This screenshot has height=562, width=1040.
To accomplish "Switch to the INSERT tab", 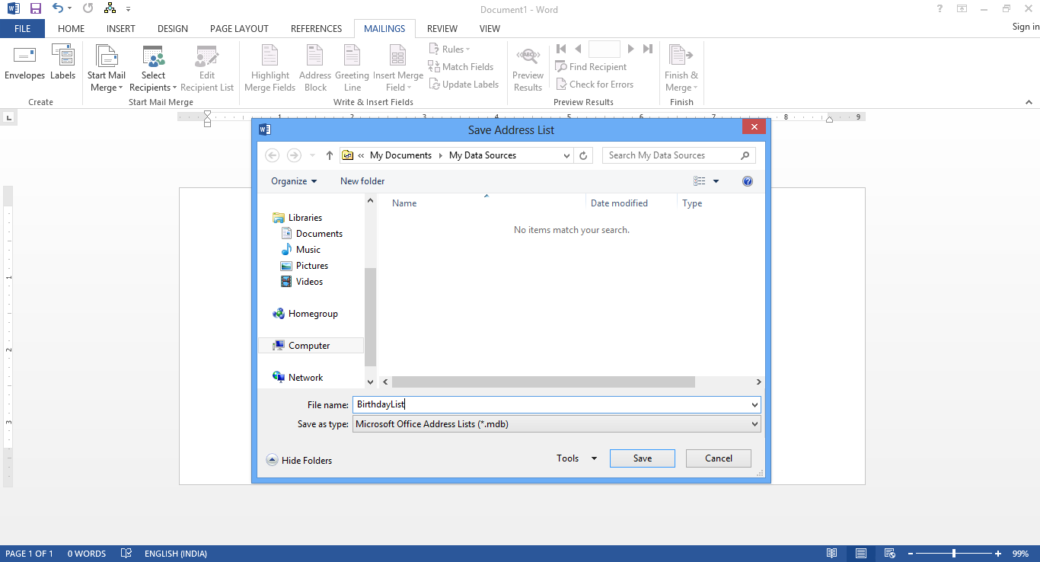I will click(121, 29).
